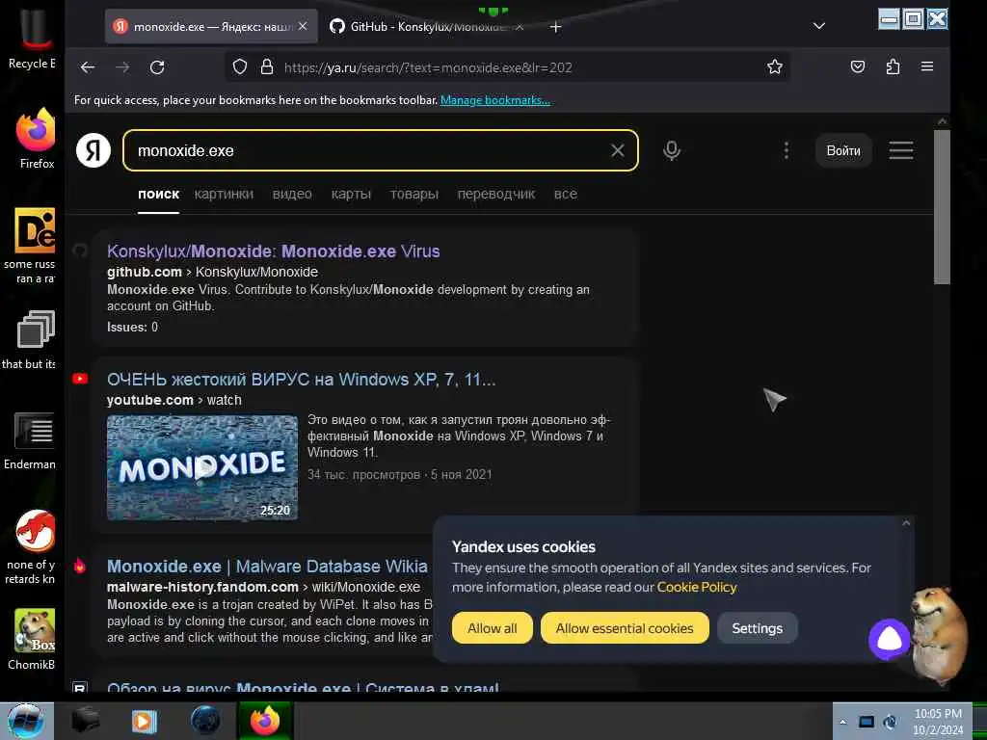Reload the page with the refresh icon

pyautogui.click(x=157, y=67)
